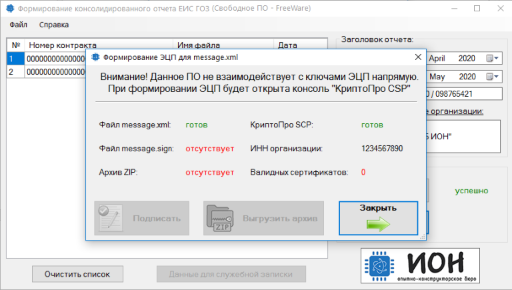Open the Справка menu

coord(54,25)
